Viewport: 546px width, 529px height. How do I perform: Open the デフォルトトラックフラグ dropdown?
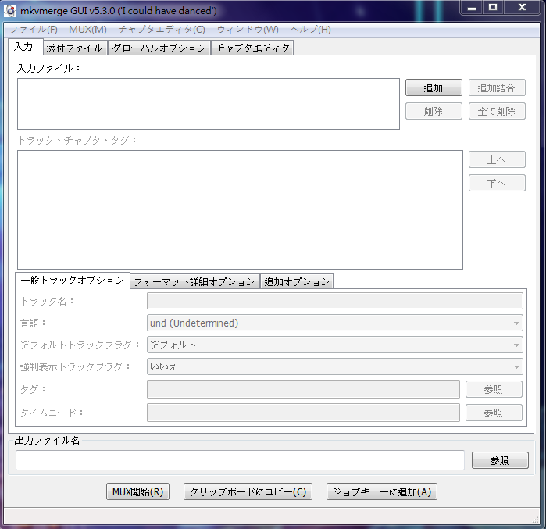click(335, 345)
